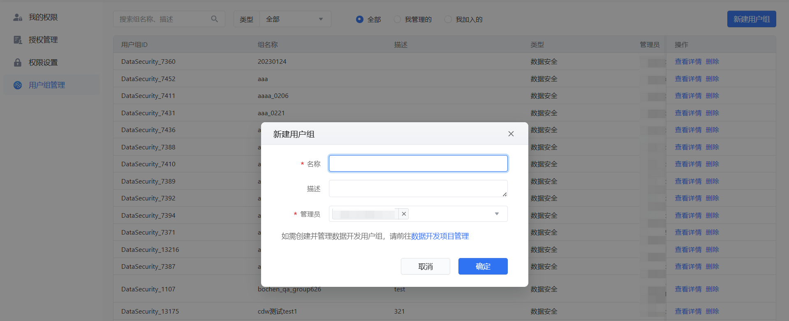Viewport: 789px width, 321px height.
Task: Click the 权限设置 lock icon
Action: click(18, 63)
